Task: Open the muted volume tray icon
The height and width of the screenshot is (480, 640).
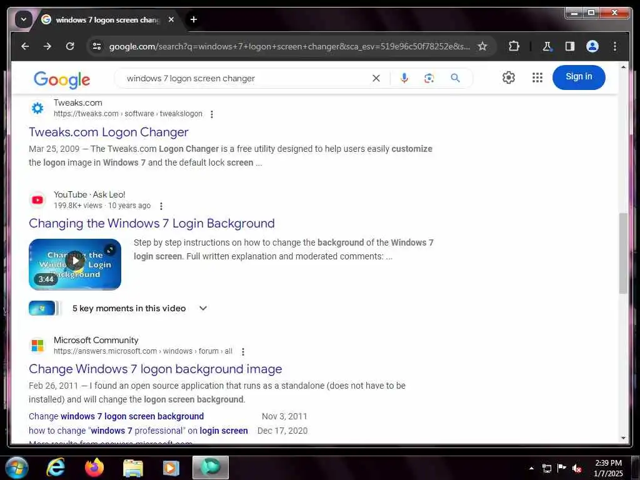Action: coord(577,468)
